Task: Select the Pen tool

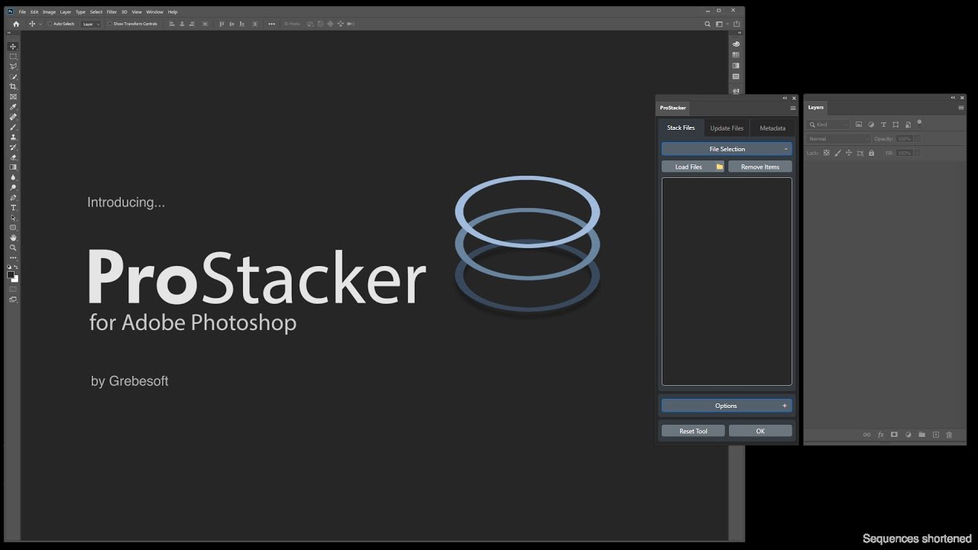Action: (13, 197)
